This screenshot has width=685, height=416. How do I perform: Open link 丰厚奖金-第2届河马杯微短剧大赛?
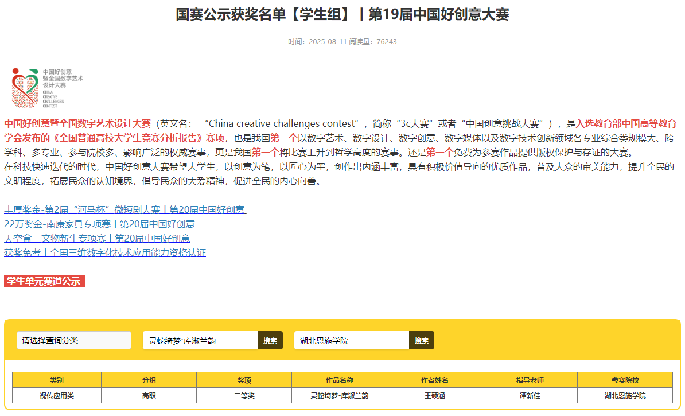pyautogui.click(x=125, y=210)
